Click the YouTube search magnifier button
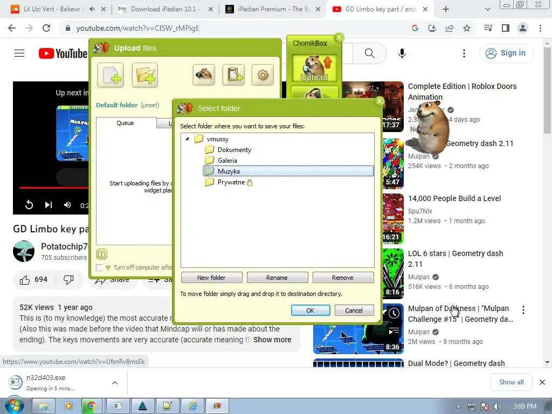Screen dimensions: 552x414 click(370, 53)
